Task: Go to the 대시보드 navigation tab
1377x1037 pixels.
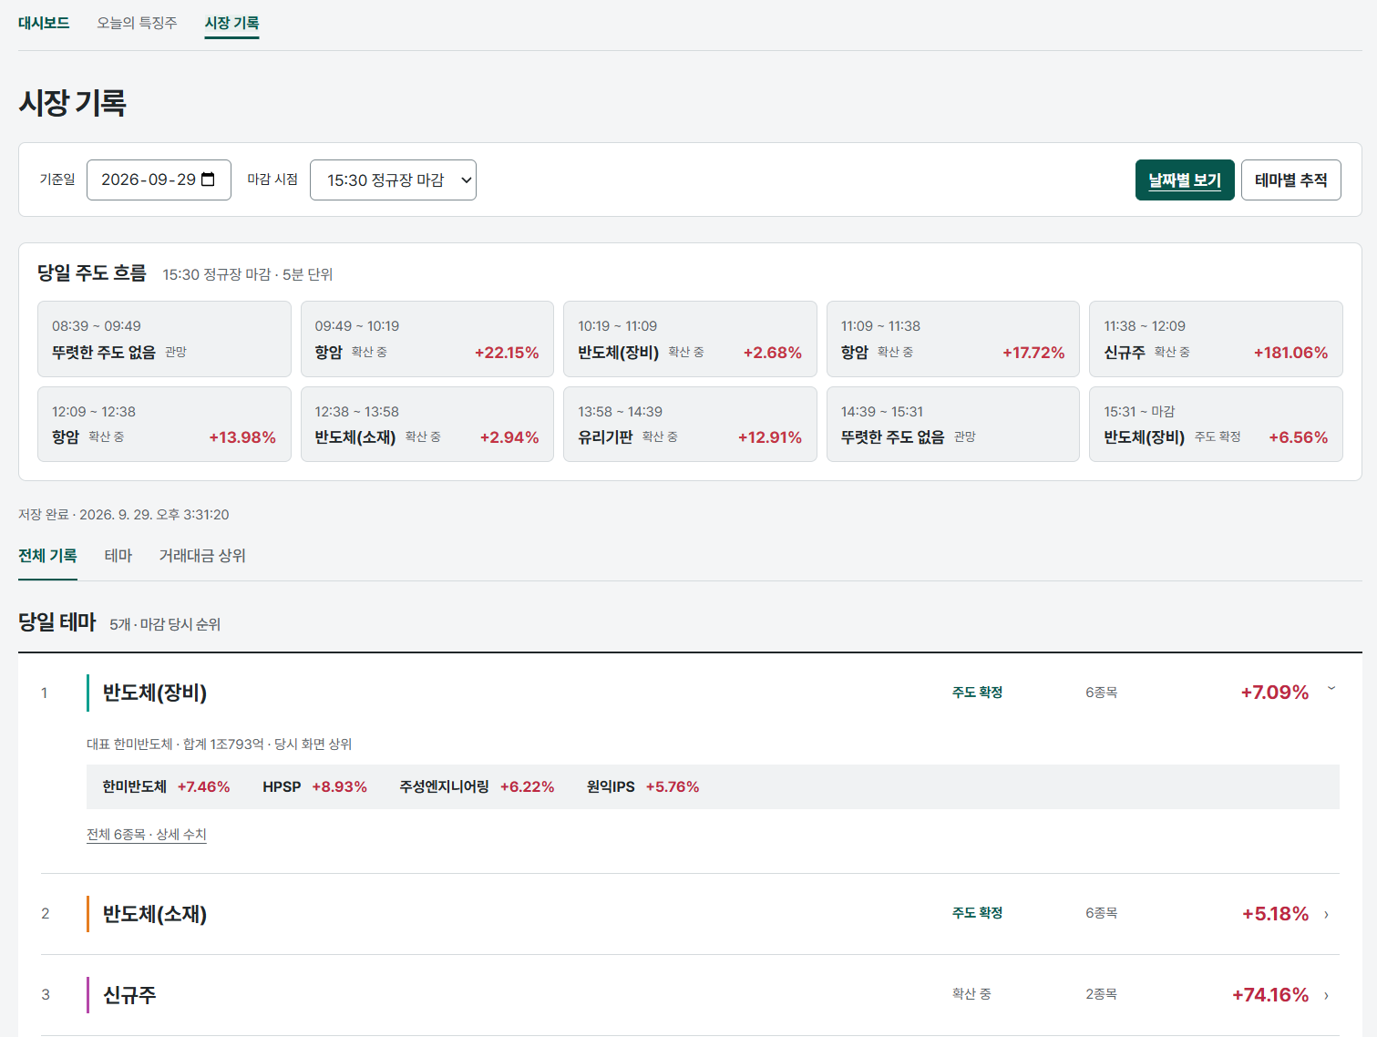Action: pyautogui.click(x=44, y=23)
